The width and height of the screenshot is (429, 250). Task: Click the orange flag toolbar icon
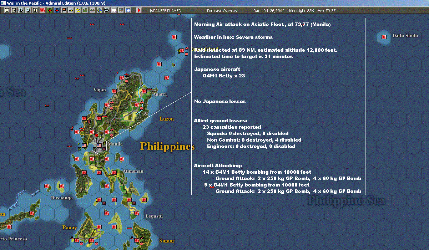point(64,10)
